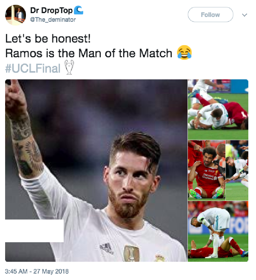Open the top-right photo of players on the ground
The height and width of the screenshot is (280, 256).
point(218,109)
